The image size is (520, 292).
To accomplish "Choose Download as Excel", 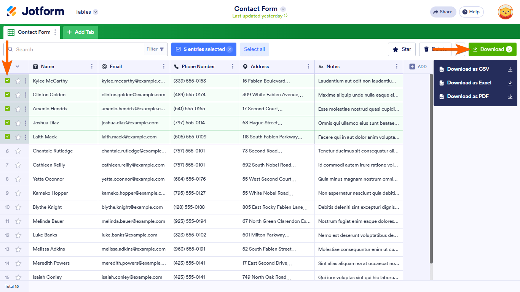I will 469,83.
